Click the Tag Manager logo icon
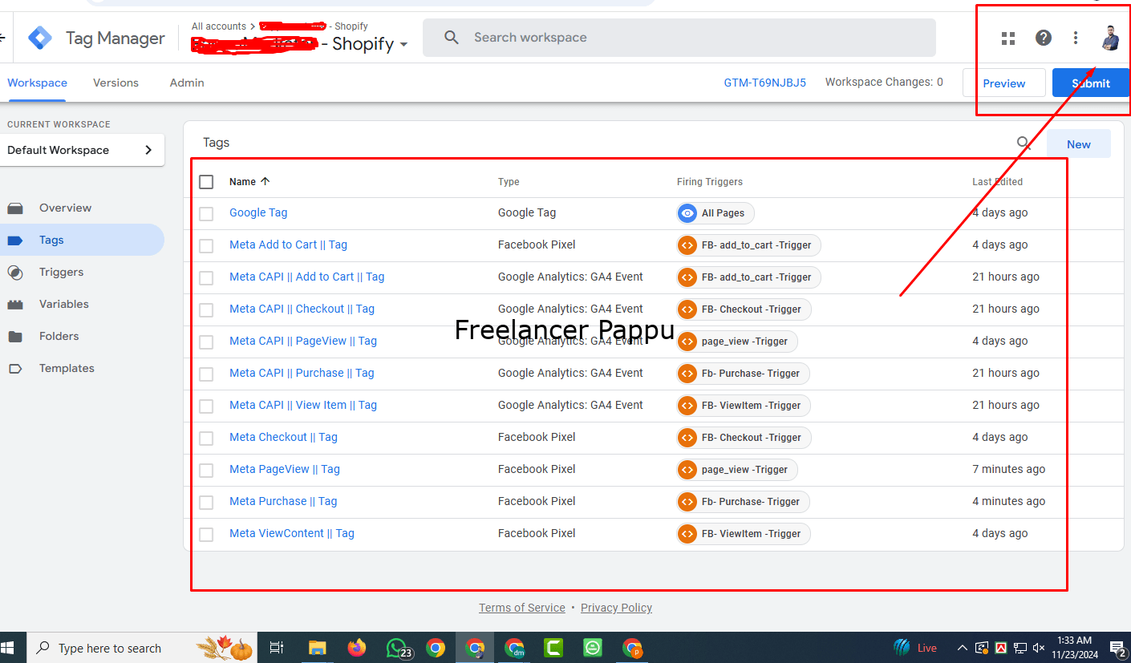Viewport: 1131px width, 663px height. pyautogui.click(x=40, y=38)
